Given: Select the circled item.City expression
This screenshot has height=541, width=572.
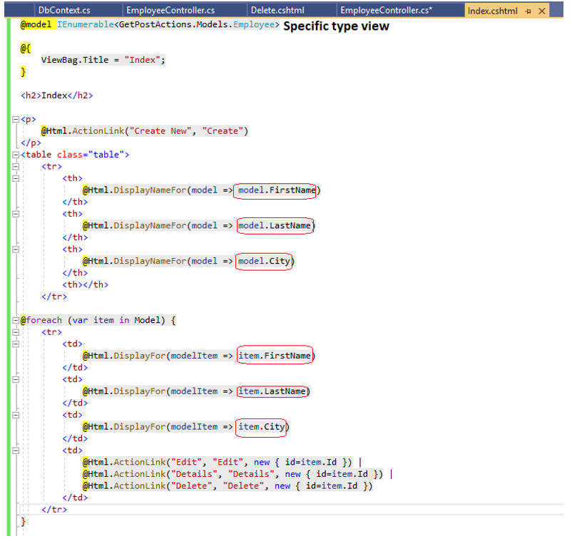Looking at the screenshot, I should [x=261, y=426].
